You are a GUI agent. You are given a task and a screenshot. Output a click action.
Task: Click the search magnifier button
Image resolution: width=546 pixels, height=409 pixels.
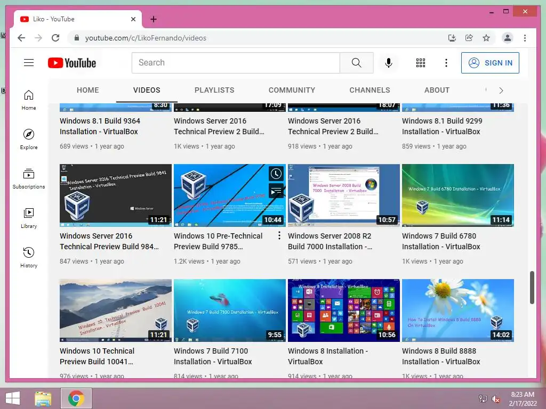[356, 63]
